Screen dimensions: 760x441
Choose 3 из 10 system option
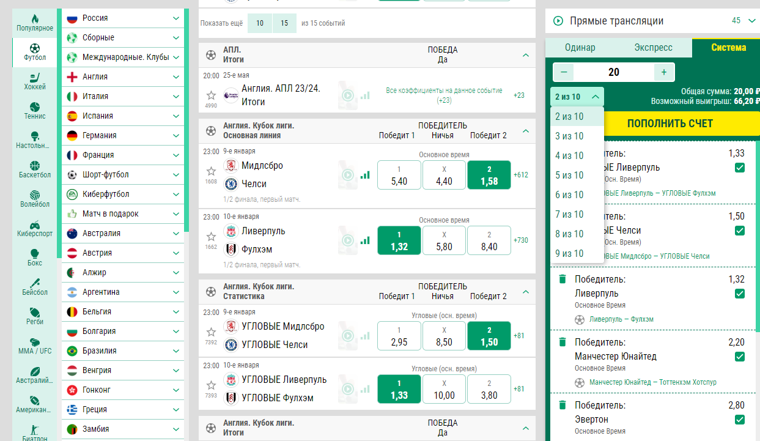tap(577, 136)
